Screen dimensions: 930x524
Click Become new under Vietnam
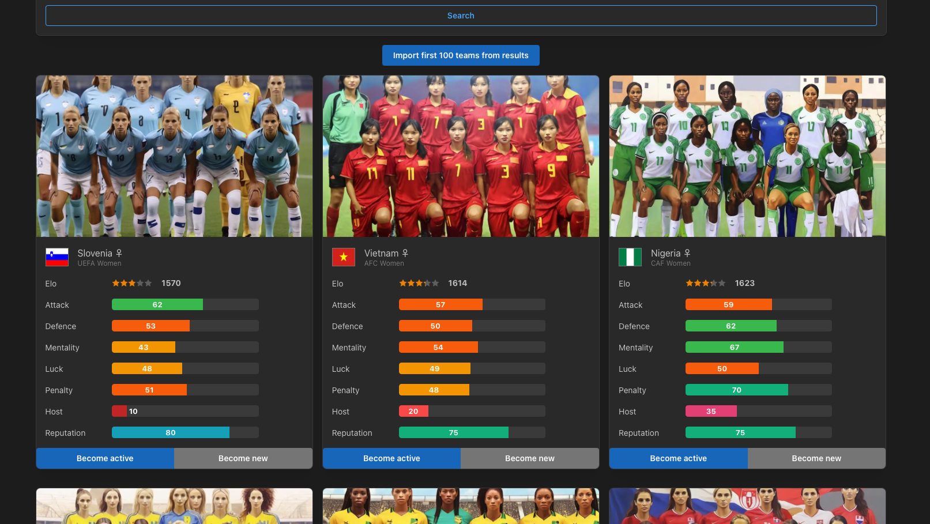tap(530, 458)
